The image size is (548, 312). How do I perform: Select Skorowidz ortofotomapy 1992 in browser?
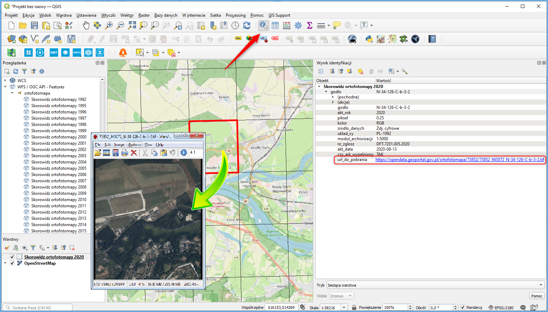(58, 99)
